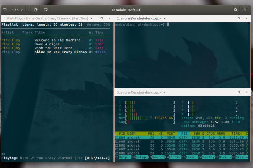Select terminal 1 title 'Pink Floyd - Shine On You Crazy Diamond'
The image size is (253, 168).
pyautogui.click(x=46, y=18)
